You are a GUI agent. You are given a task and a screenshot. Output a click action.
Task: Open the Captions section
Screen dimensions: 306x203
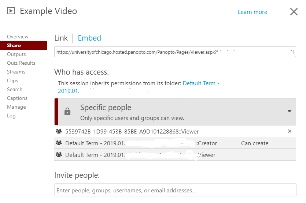pos(17,98)
